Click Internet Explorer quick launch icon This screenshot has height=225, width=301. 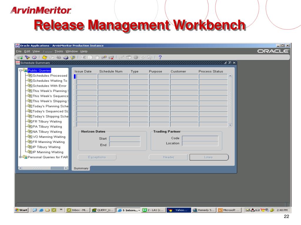point(41,210)
